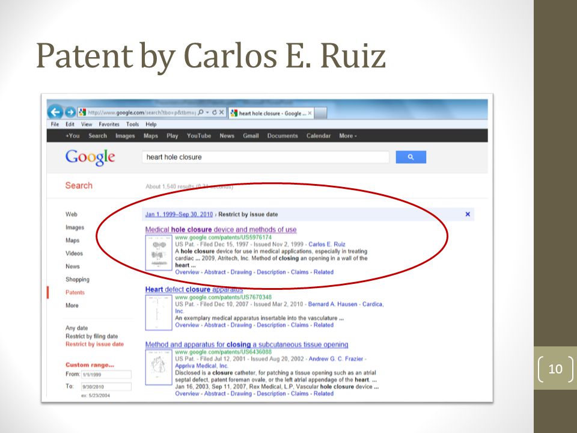Screen dimensions: 577x433
Task: Open Documents in the Google bar
Action: tap(282, 135)
